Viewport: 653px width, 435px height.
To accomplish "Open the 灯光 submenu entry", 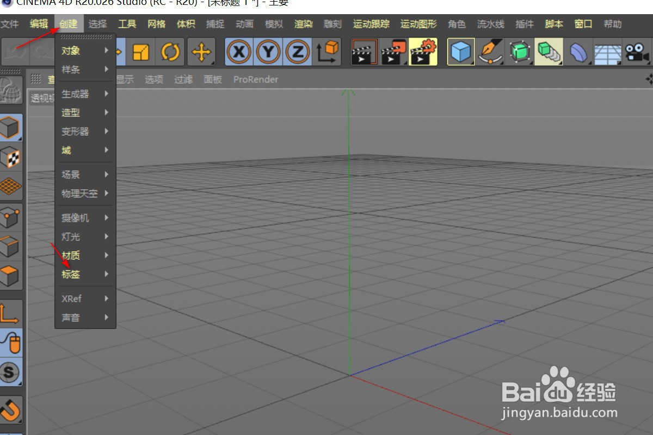I will [x=85, y=237].
